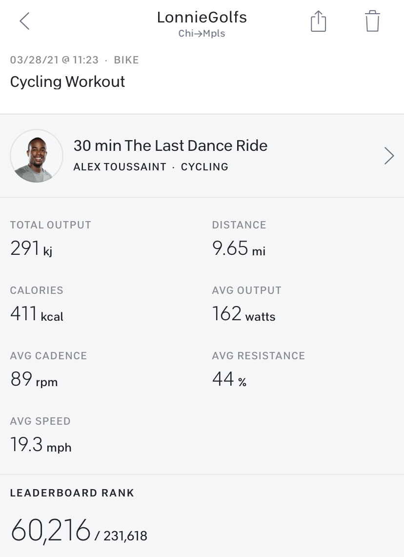This screenshot has width=404, height=557.
Task: View the Distance 9.65 mi stat
Action: pos(239,248)
